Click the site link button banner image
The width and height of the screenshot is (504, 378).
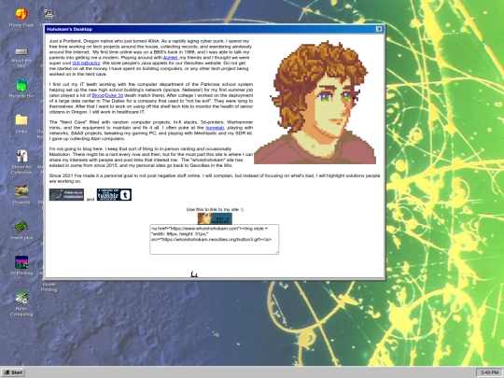click(215, 218)
